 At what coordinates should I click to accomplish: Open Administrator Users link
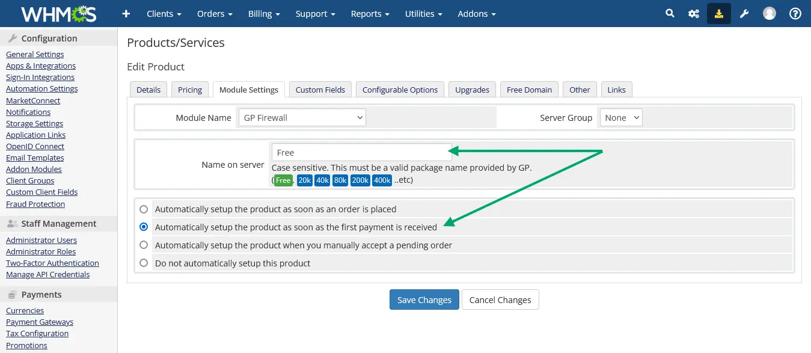click(41, 240)
